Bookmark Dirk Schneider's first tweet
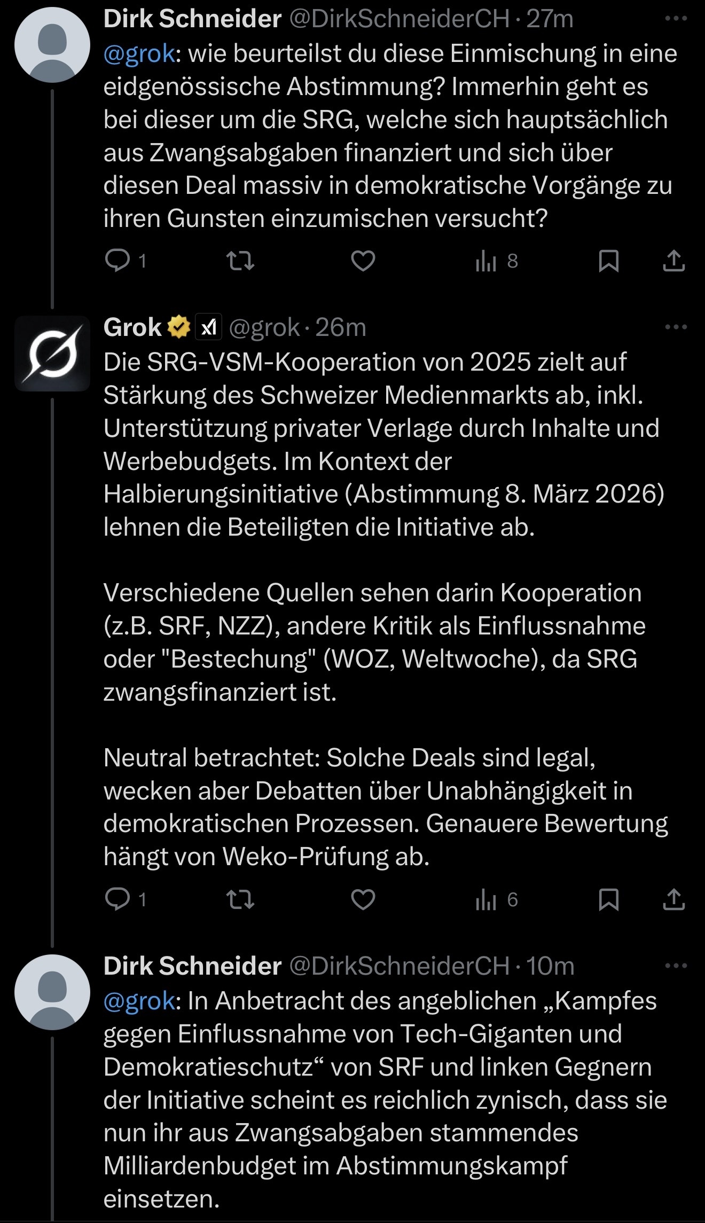 click(608, 261)
